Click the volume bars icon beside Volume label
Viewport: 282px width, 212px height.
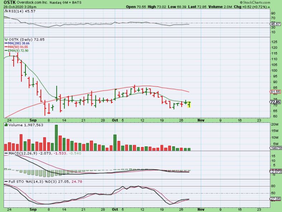click(x=6, y=125)
